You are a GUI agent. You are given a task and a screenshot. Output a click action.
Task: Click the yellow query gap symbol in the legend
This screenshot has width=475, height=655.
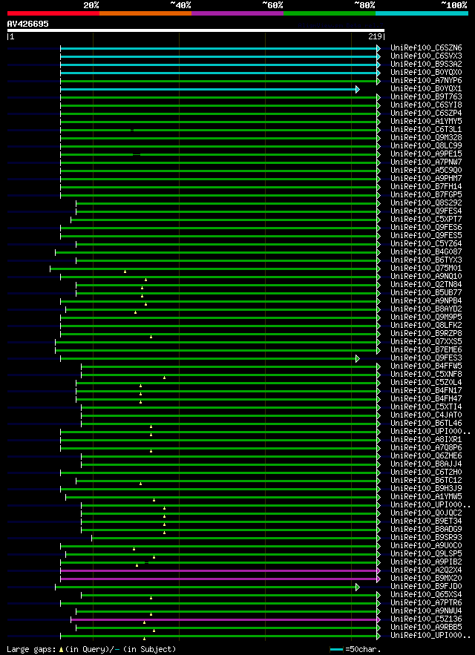(x=61, y=650)
